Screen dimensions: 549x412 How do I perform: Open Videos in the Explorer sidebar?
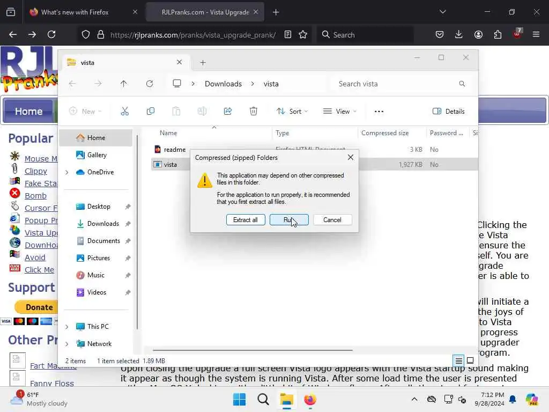95,292
